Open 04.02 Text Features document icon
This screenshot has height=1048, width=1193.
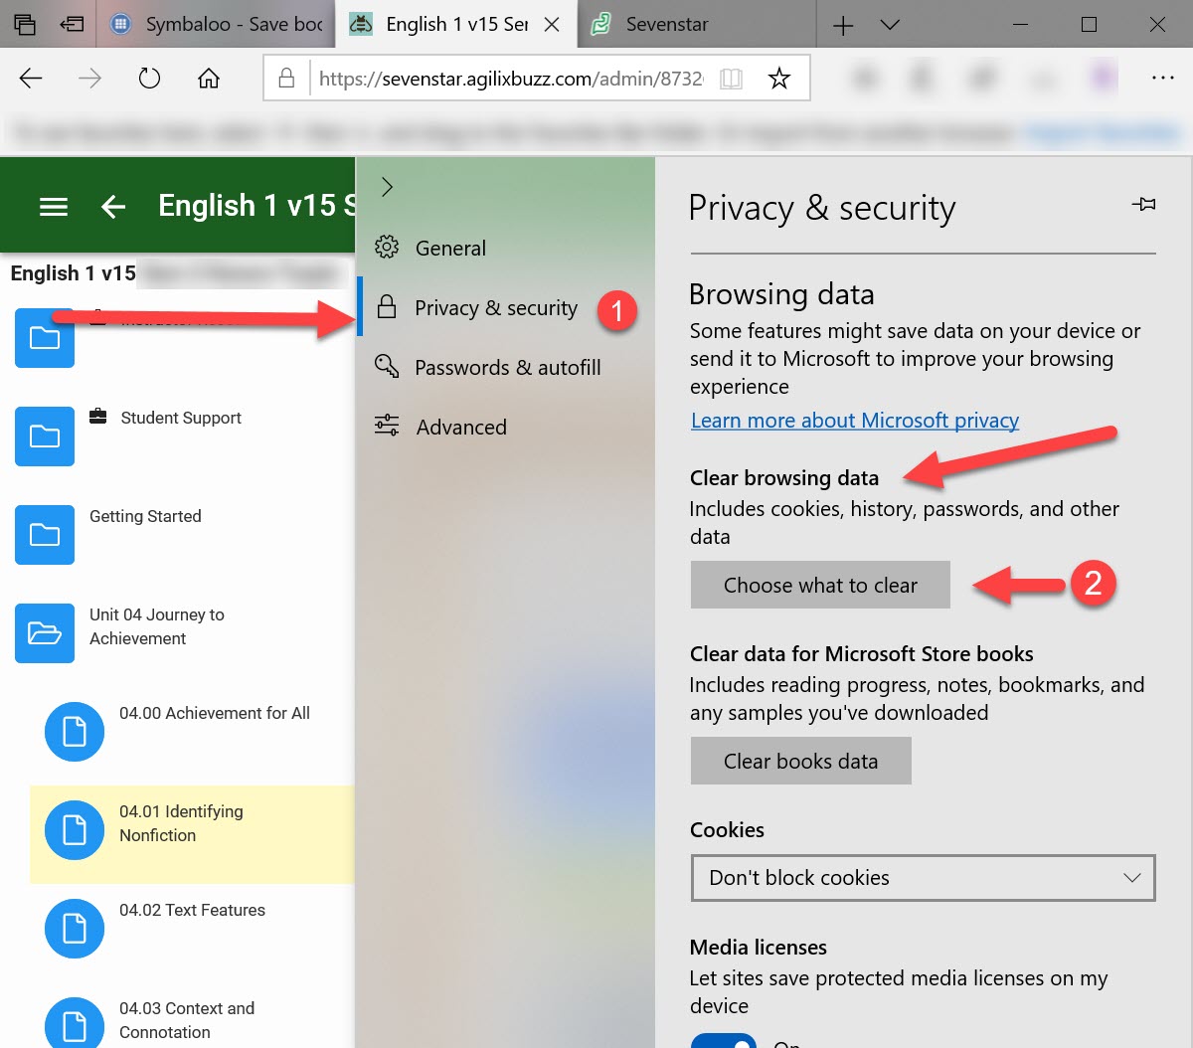point(75,929)
